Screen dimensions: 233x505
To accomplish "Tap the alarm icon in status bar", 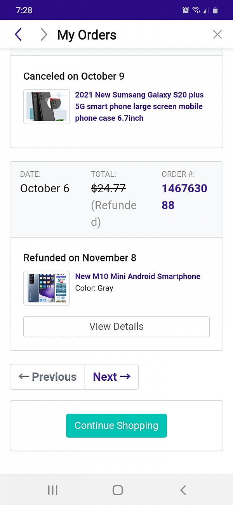I will (x=186, y=10).
